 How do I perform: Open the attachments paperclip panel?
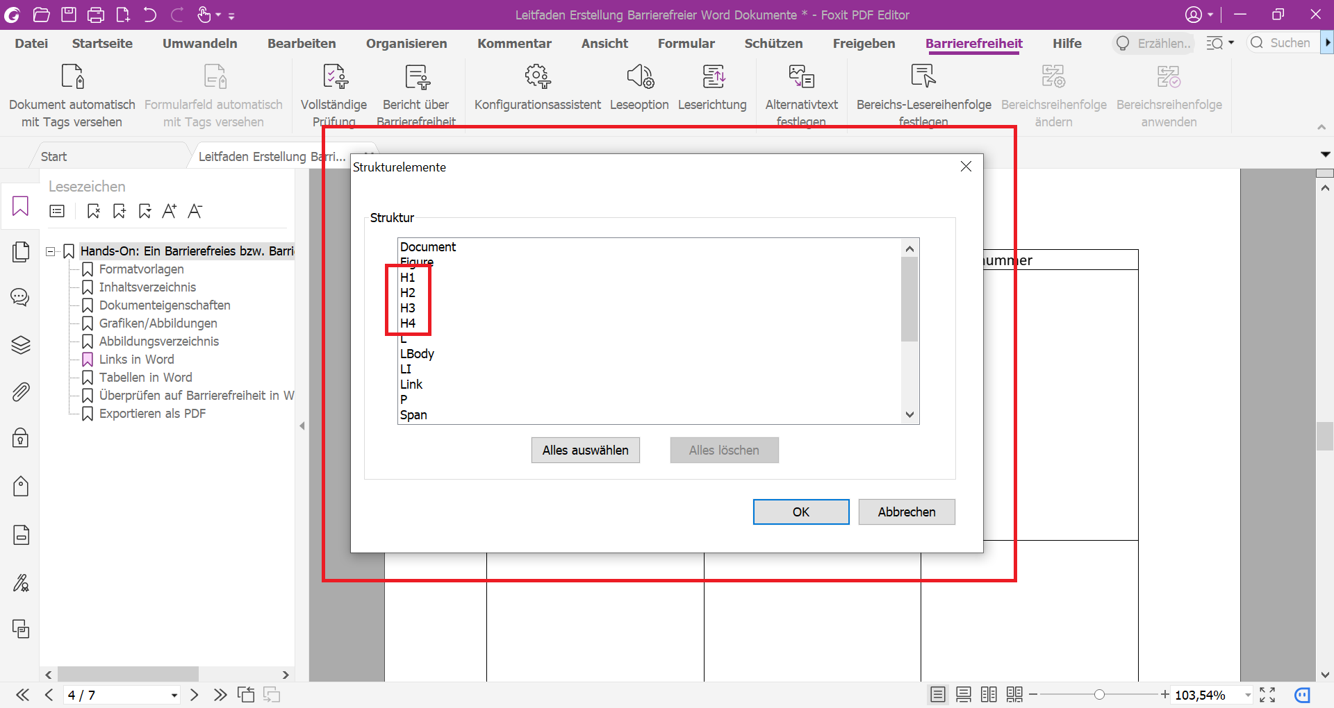click(21, 392)
